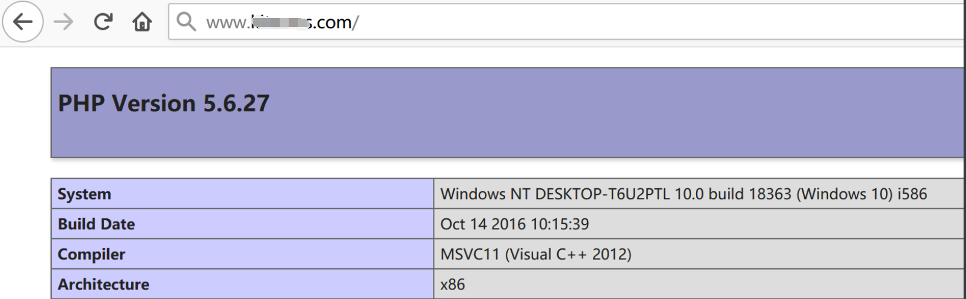Select the Compiler label cell
The height and width of the screenshot is (299, 966).
(242, 254)
